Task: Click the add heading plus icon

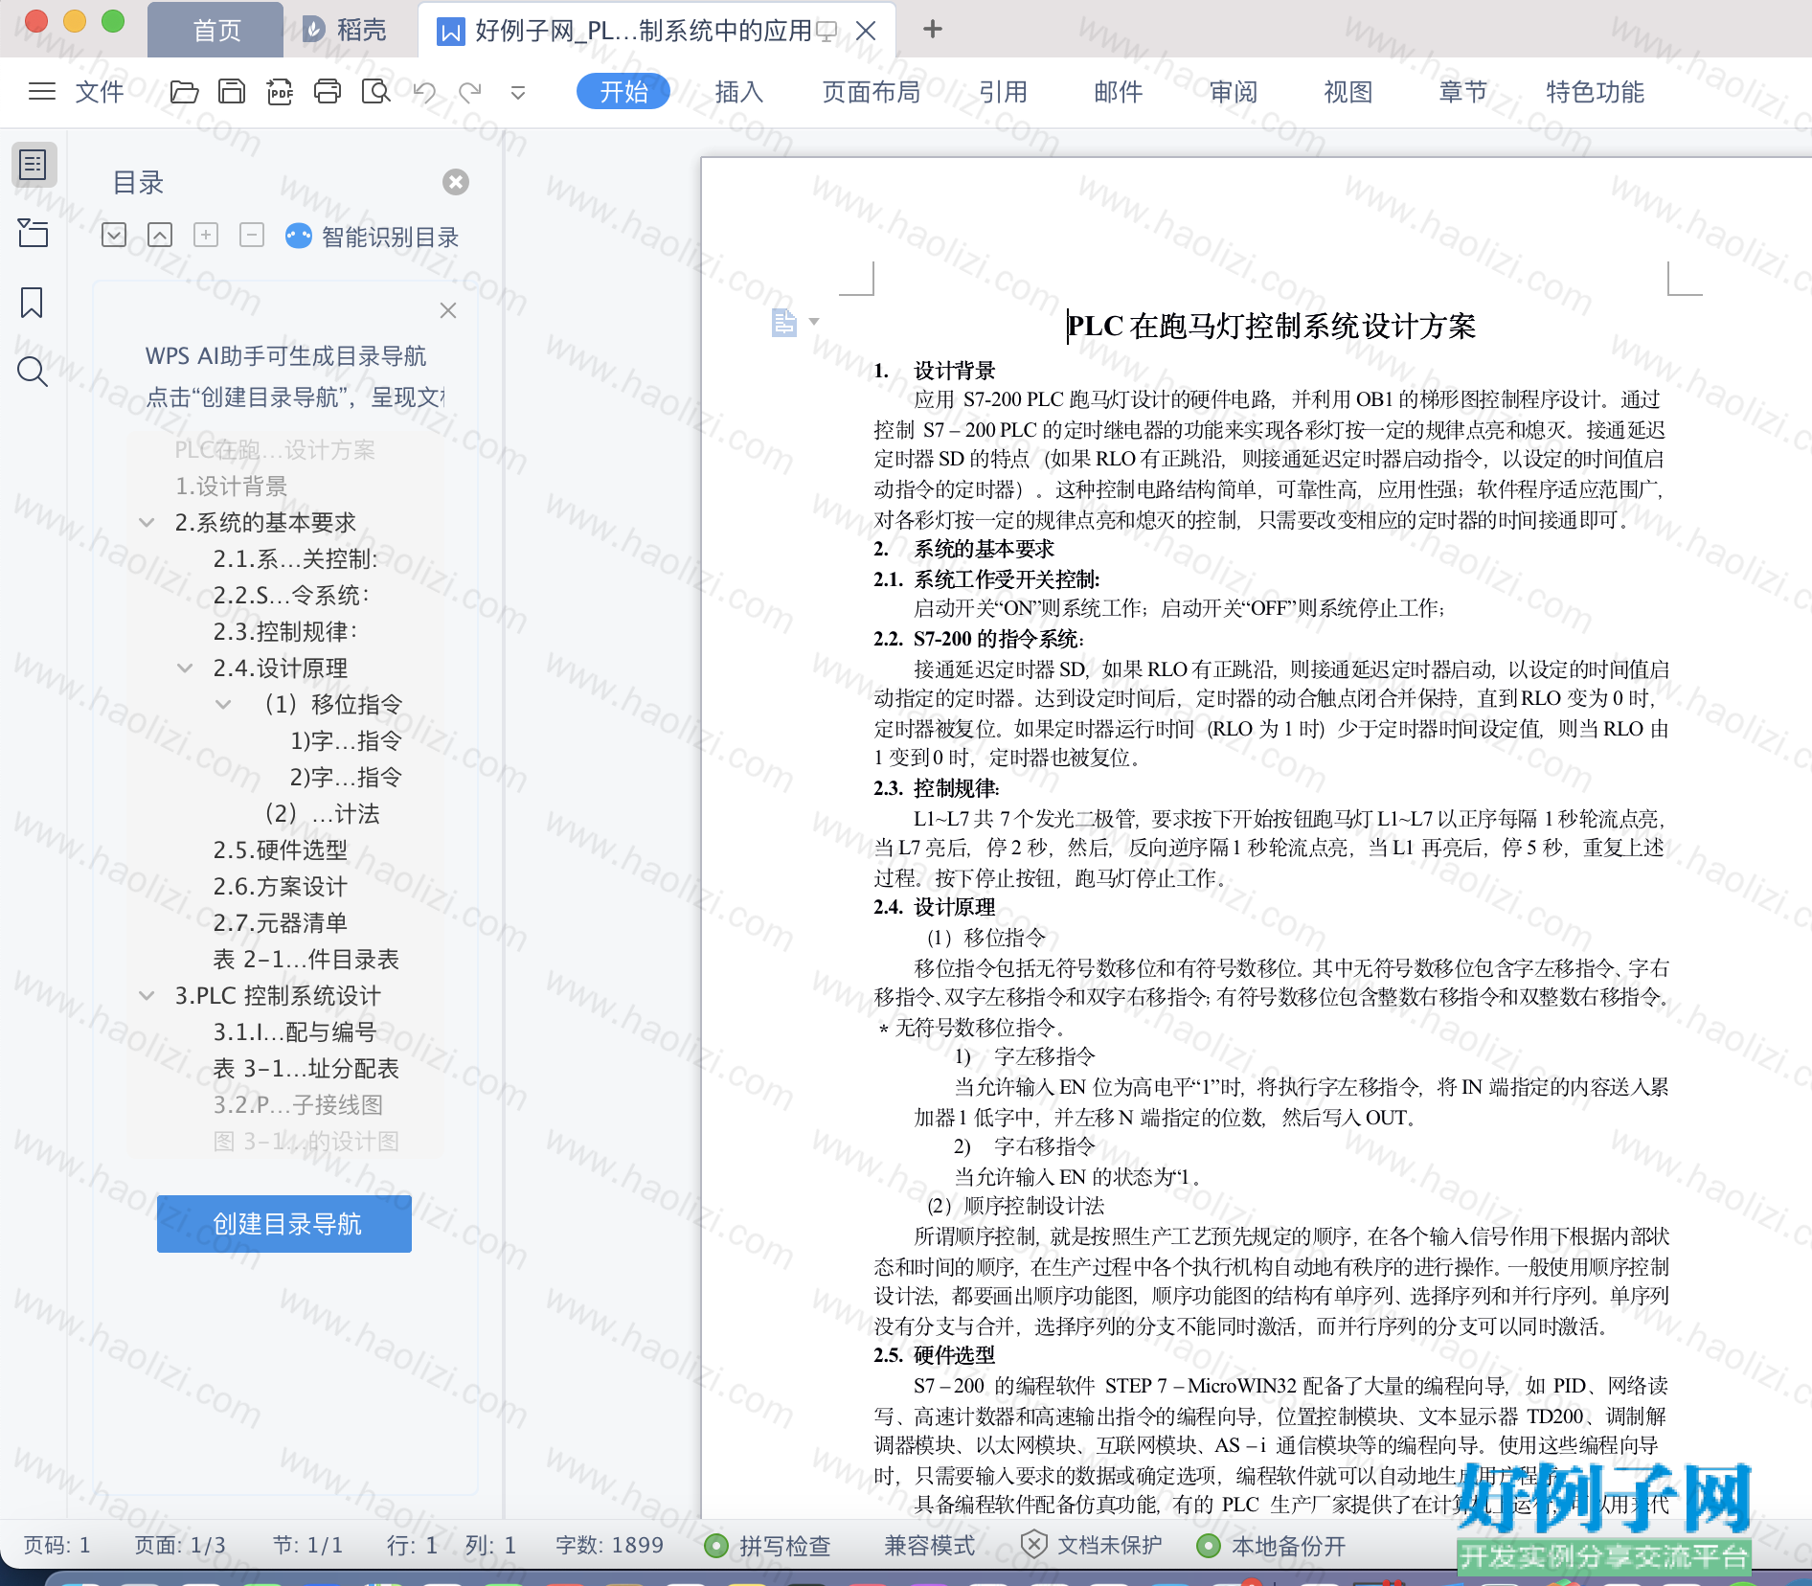Action: tap(206, 235)
